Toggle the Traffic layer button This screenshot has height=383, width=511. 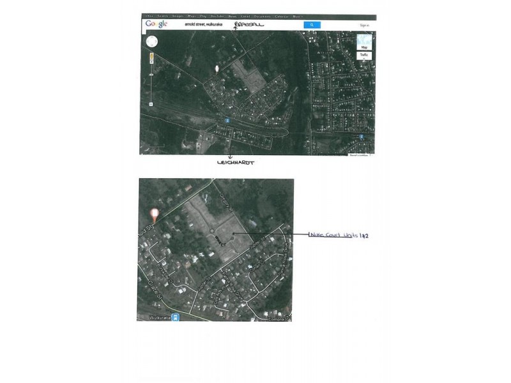(364, 56)
